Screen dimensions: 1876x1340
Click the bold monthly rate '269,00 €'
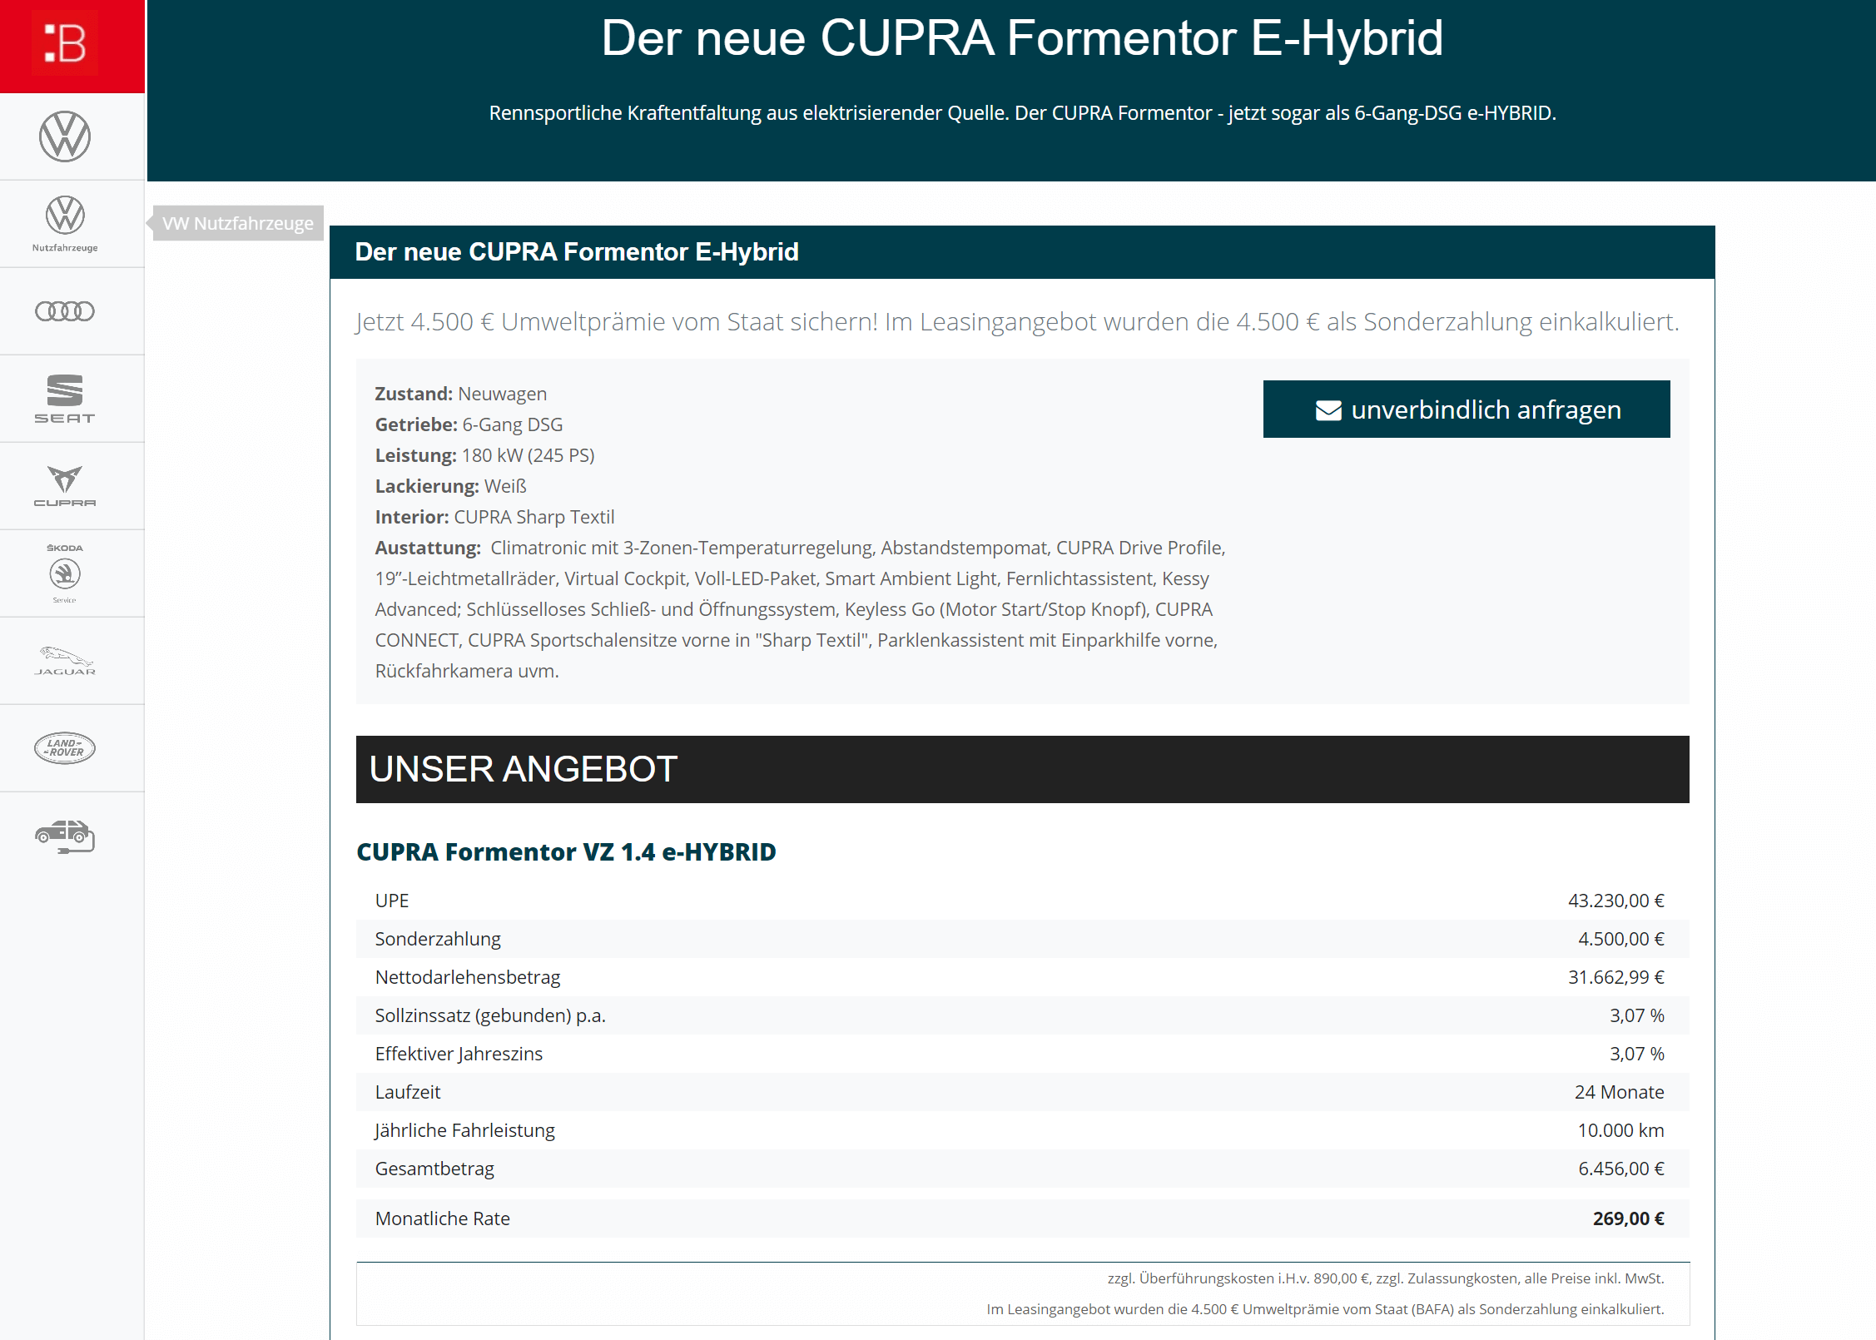(x=1628, y=1218)
